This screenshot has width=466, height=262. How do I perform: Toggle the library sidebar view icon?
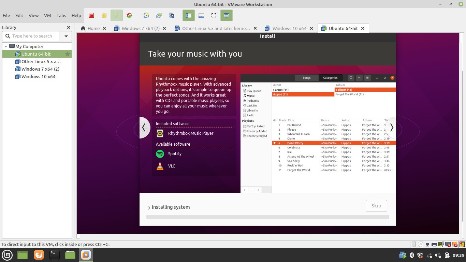[x=188, y=15]
